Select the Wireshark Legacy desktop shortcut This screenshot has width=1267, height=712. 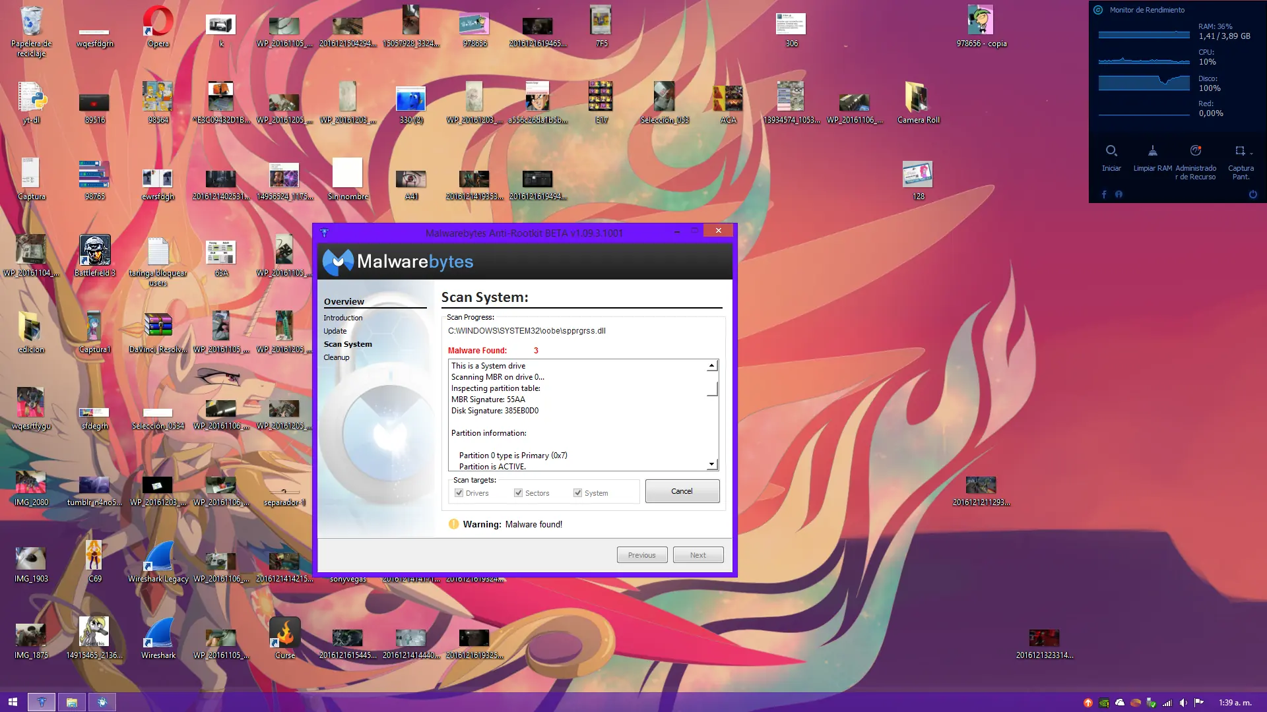pyautogui.click(x=158, y=562)
